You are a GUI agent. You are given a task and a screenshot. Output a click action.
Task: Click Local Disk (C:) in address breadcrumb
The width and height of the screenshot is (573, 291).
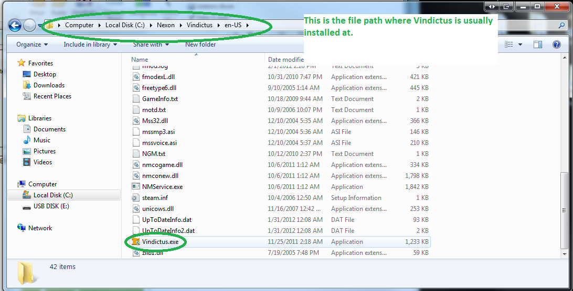click(x=125, y=25)
